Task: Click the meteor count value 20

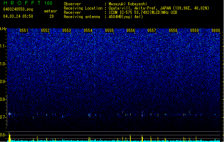Action: [x=52, y=16]
